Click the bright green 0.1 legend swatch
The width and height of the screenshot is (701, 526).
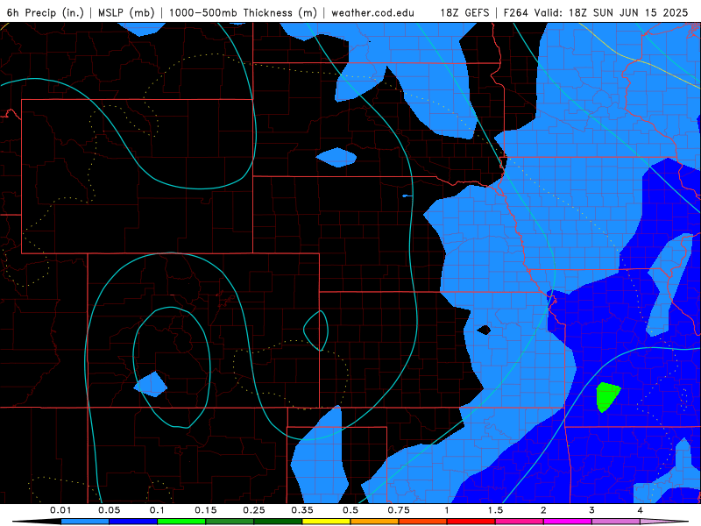tap(181, 522)
